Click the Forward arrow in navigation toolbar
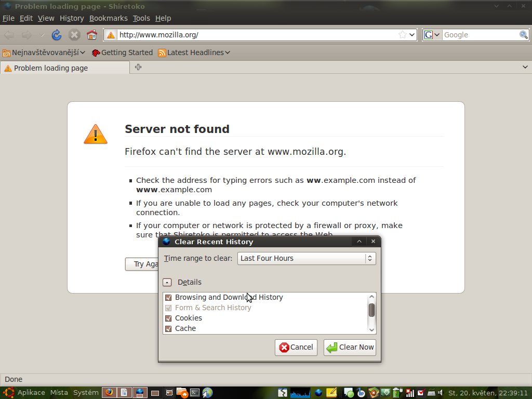This screenshot has width=532, height=399. [x=27, y=35]
